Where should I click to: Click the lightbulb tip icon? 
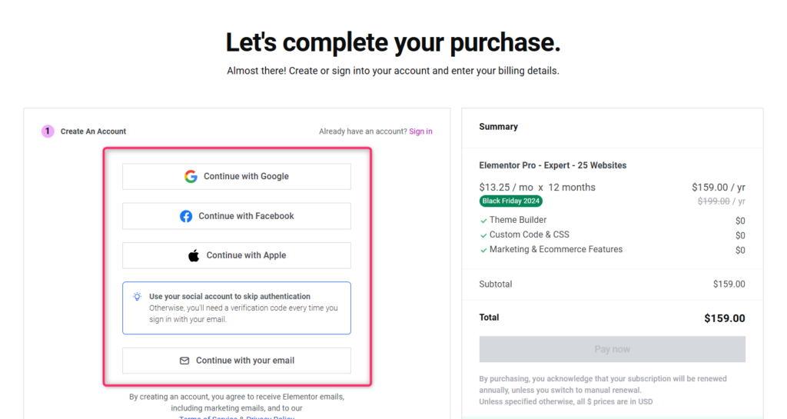click(x=137, y=296)
